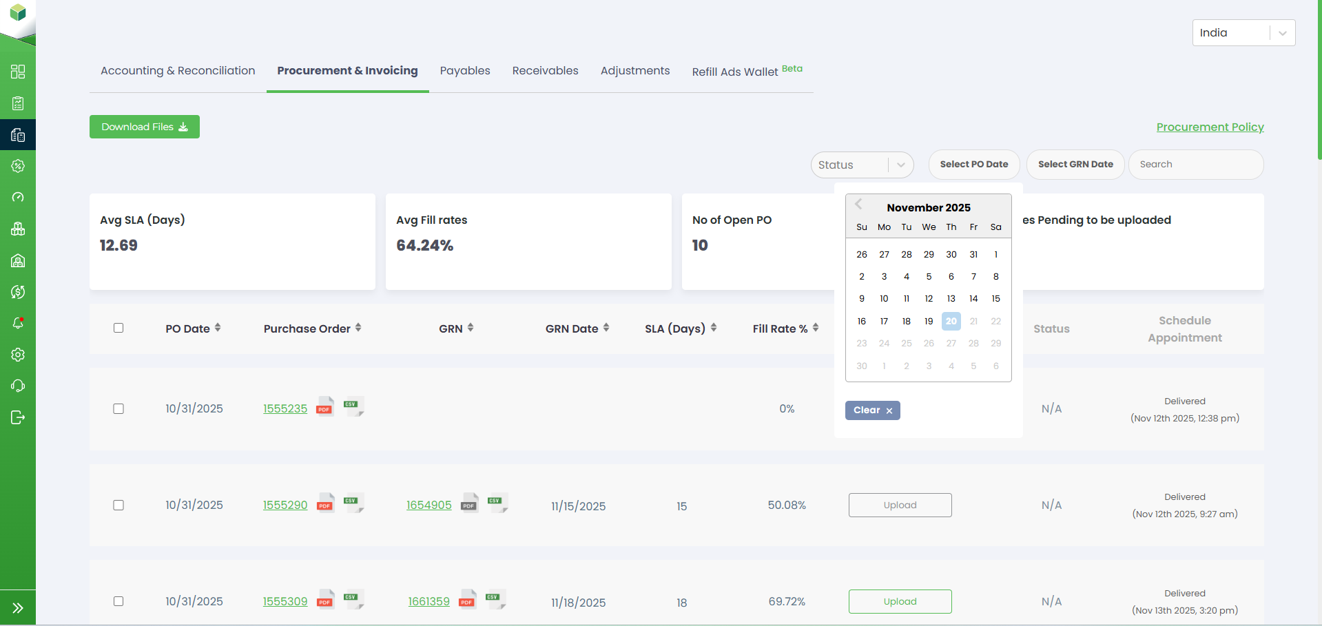Download PDF for GRN 1661359
Image resolution: width=1322 pixels, height=626 pixels.
pos(468,599)
